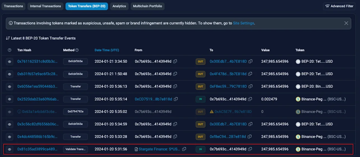Open BEP-20: Tet.....USD token in 3:34:50 row
This screenshot has width=360, height=157.
[317, 61]
